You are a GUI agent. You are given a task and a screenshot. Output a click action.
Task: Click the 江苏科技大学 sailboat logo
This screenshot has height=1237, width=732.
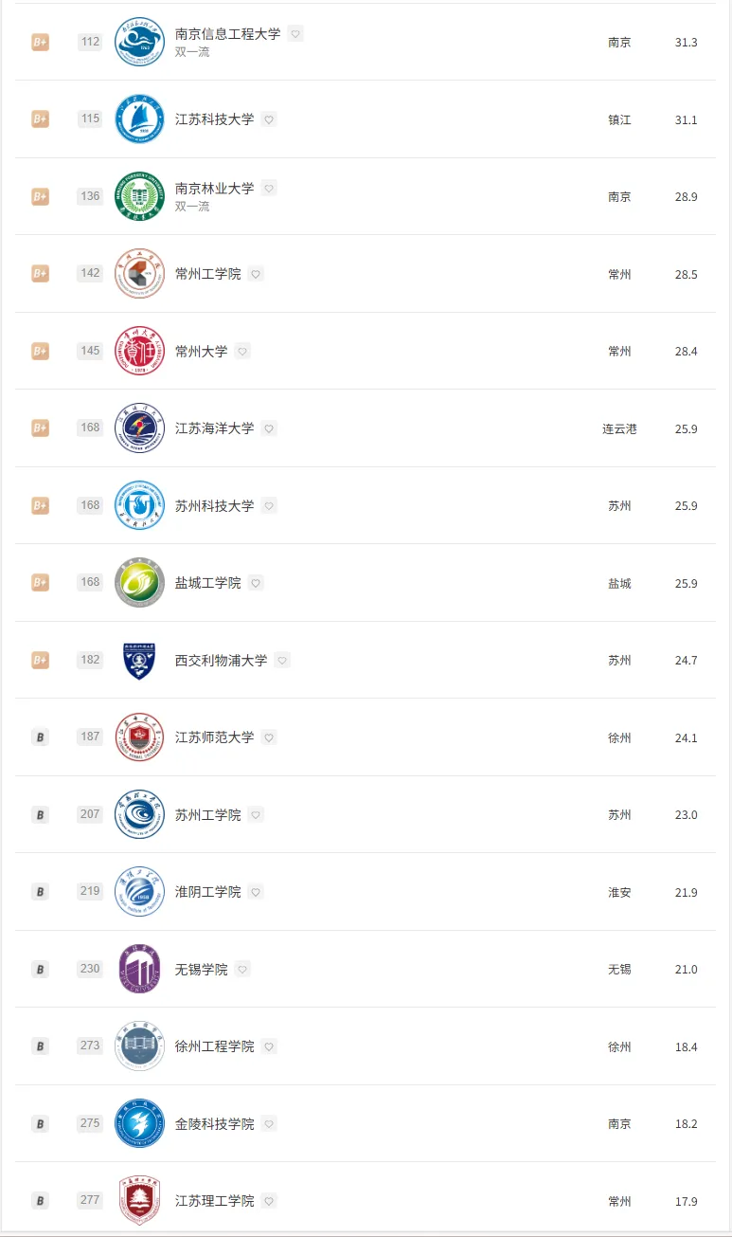pos(139,119)
